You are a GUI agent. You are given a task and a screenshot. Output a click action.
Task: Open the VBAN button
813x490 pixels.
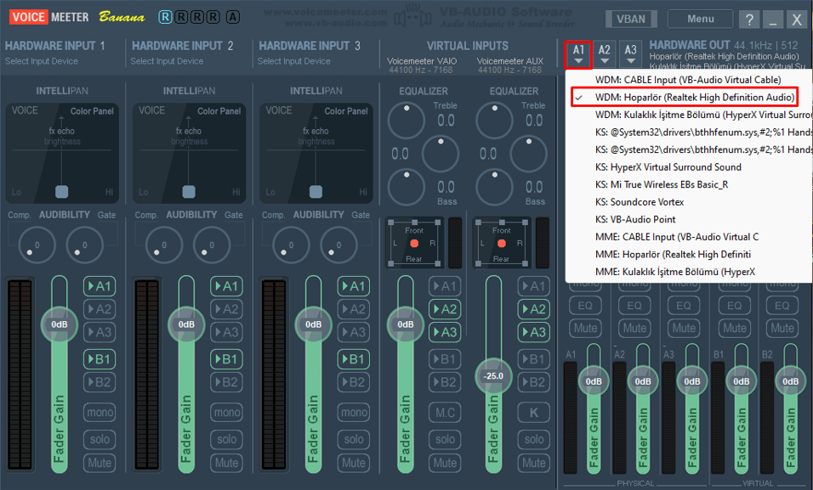631,20
